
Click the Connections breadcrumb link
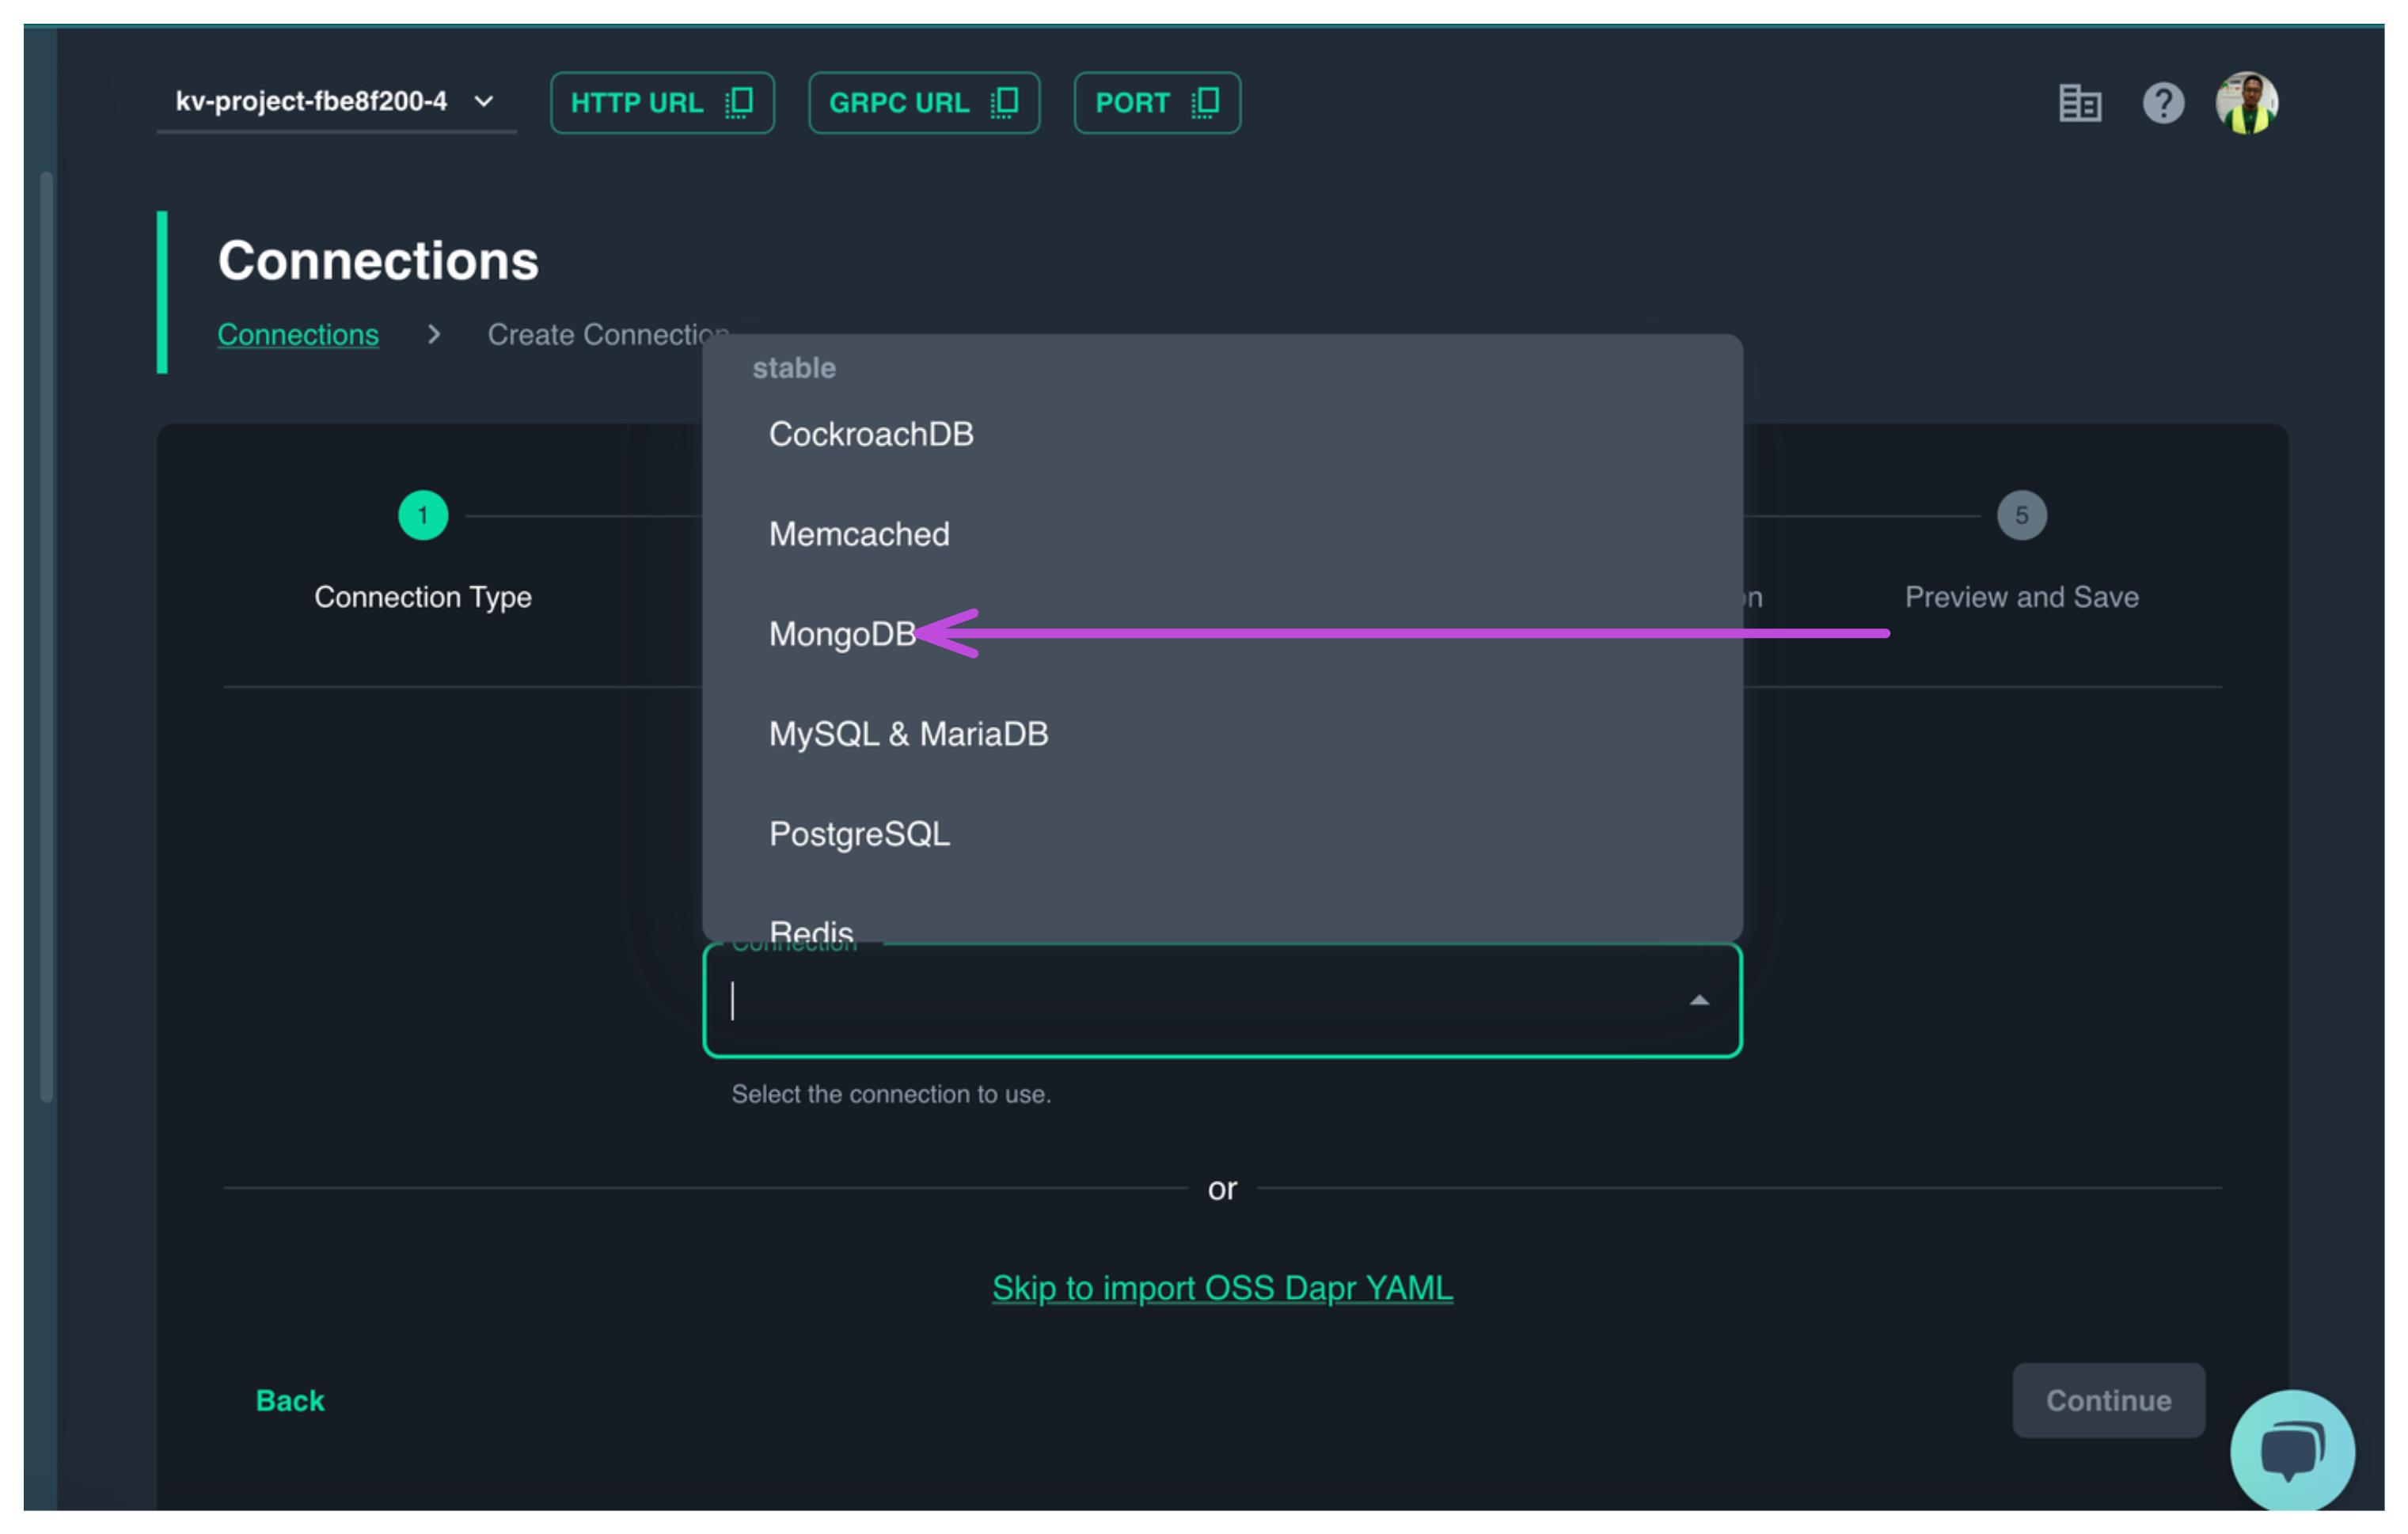coord(298,334)
